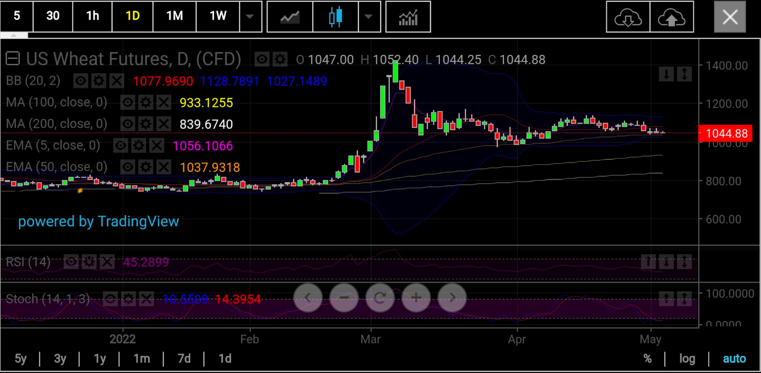
Task: Set date range to 1d
Action: [x=225, y=359]
